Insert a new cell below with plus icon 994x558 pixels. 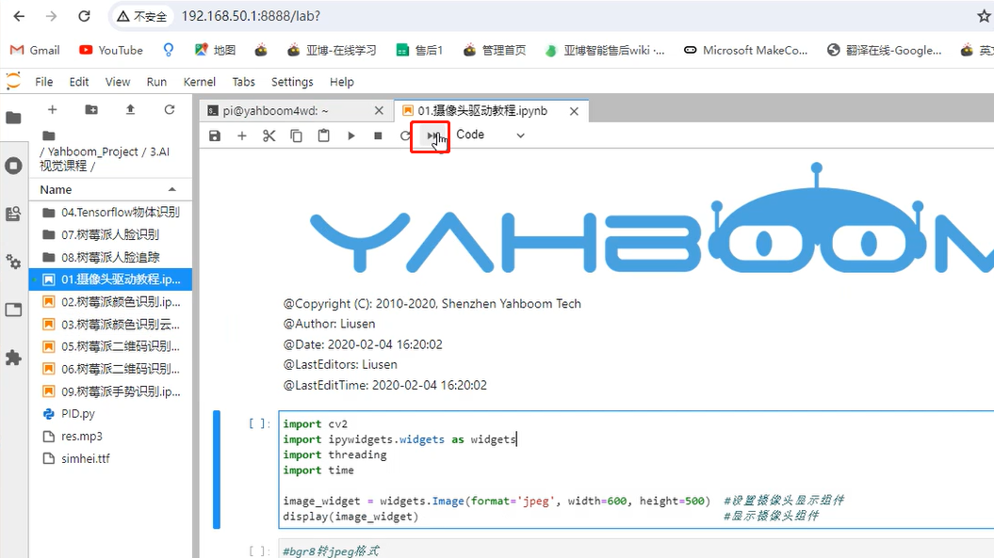[241, 136]
